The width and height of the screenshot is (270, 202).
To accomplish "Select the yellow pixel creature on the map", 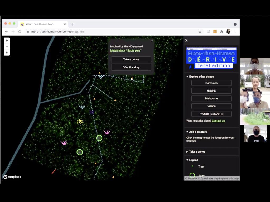I will 80,122.
